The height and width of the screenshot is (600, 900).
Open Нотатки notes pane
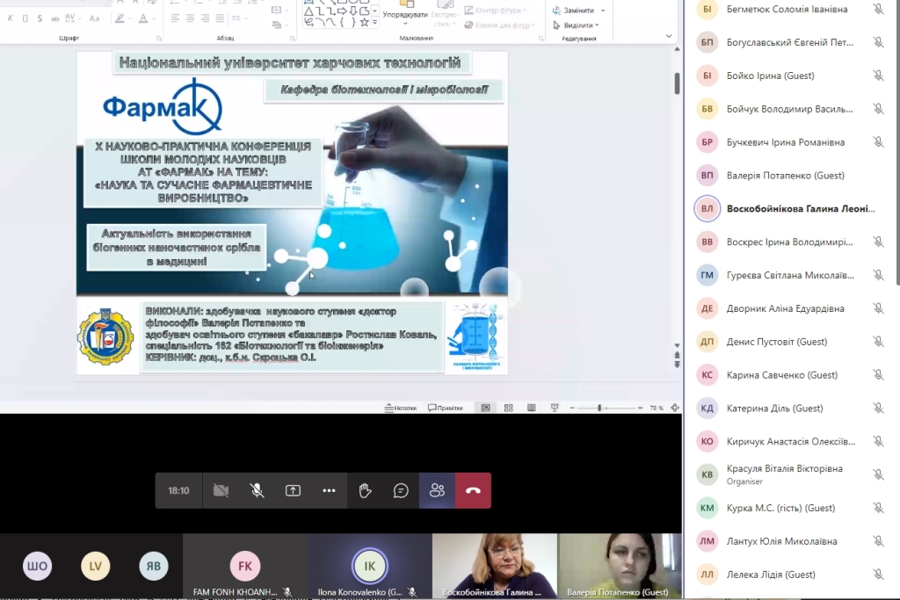pyautogui.click(x=401, y=408)
